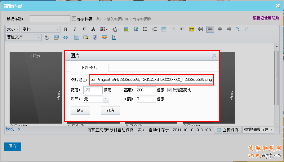Open the source code view icon

click(x=65, y=37)
